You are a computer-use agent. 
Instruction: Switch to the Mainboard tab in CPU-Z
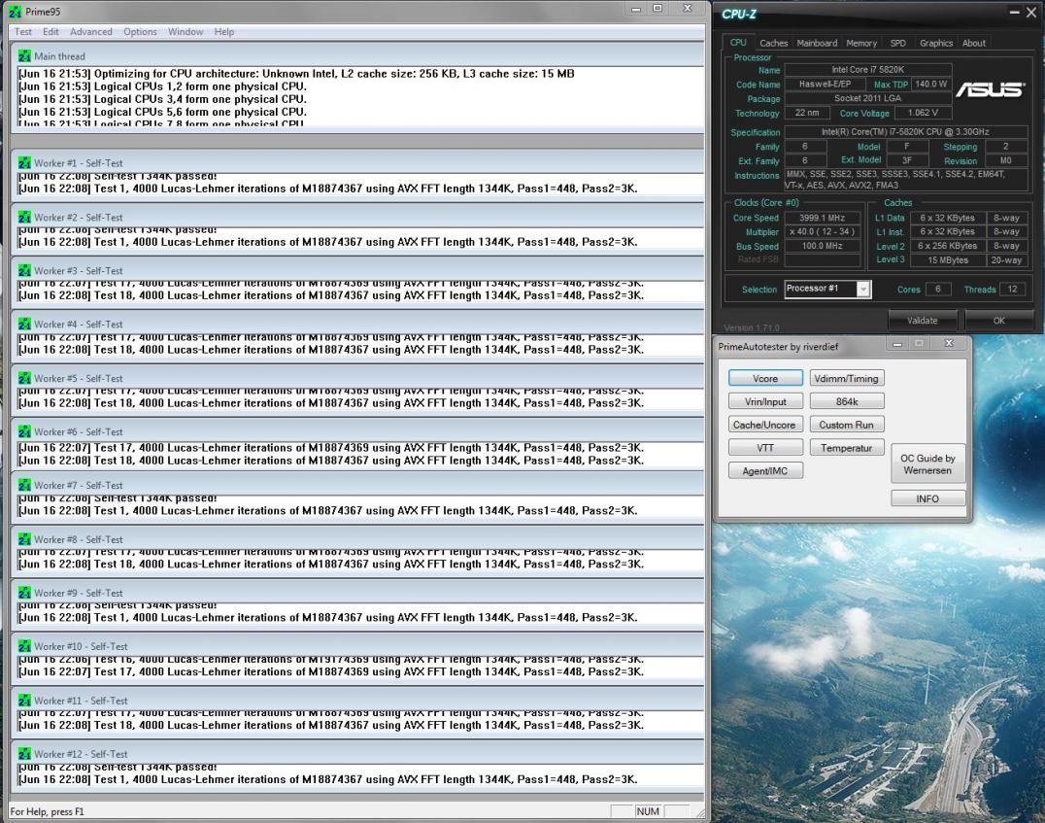pyautogui.click(x=817, y=43)
